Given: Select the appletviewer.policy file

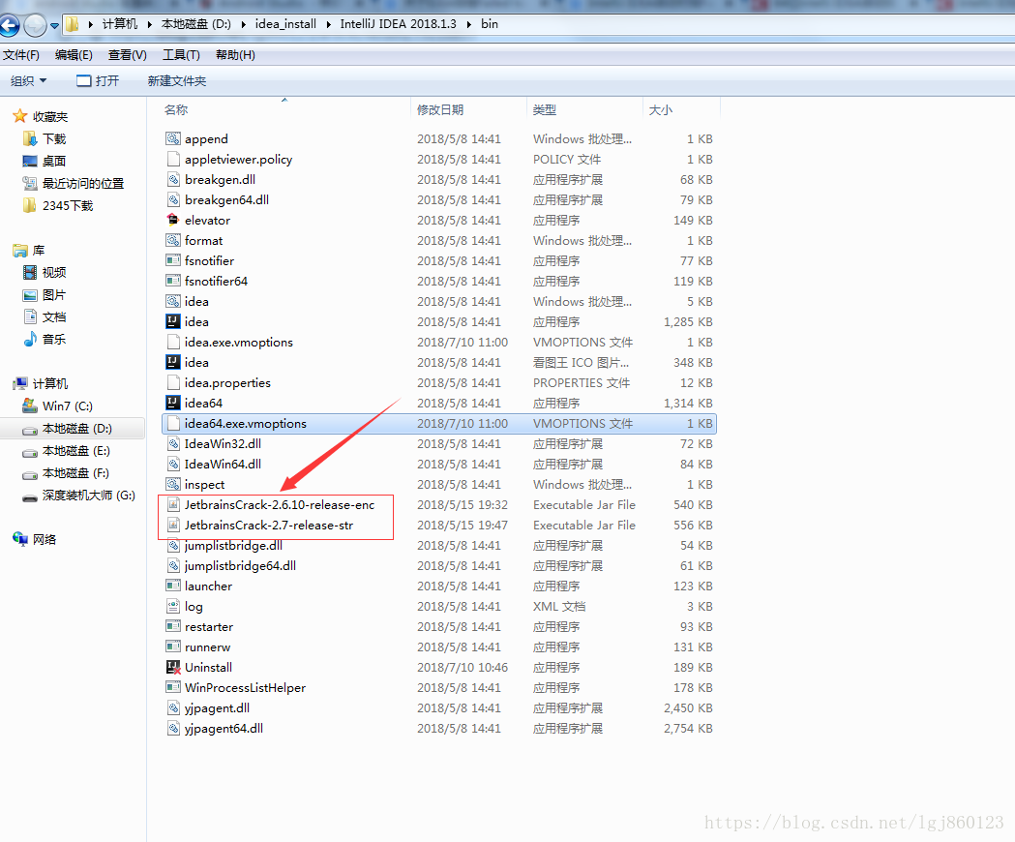Looking at the screenshot, I should [x=439, y=160].
